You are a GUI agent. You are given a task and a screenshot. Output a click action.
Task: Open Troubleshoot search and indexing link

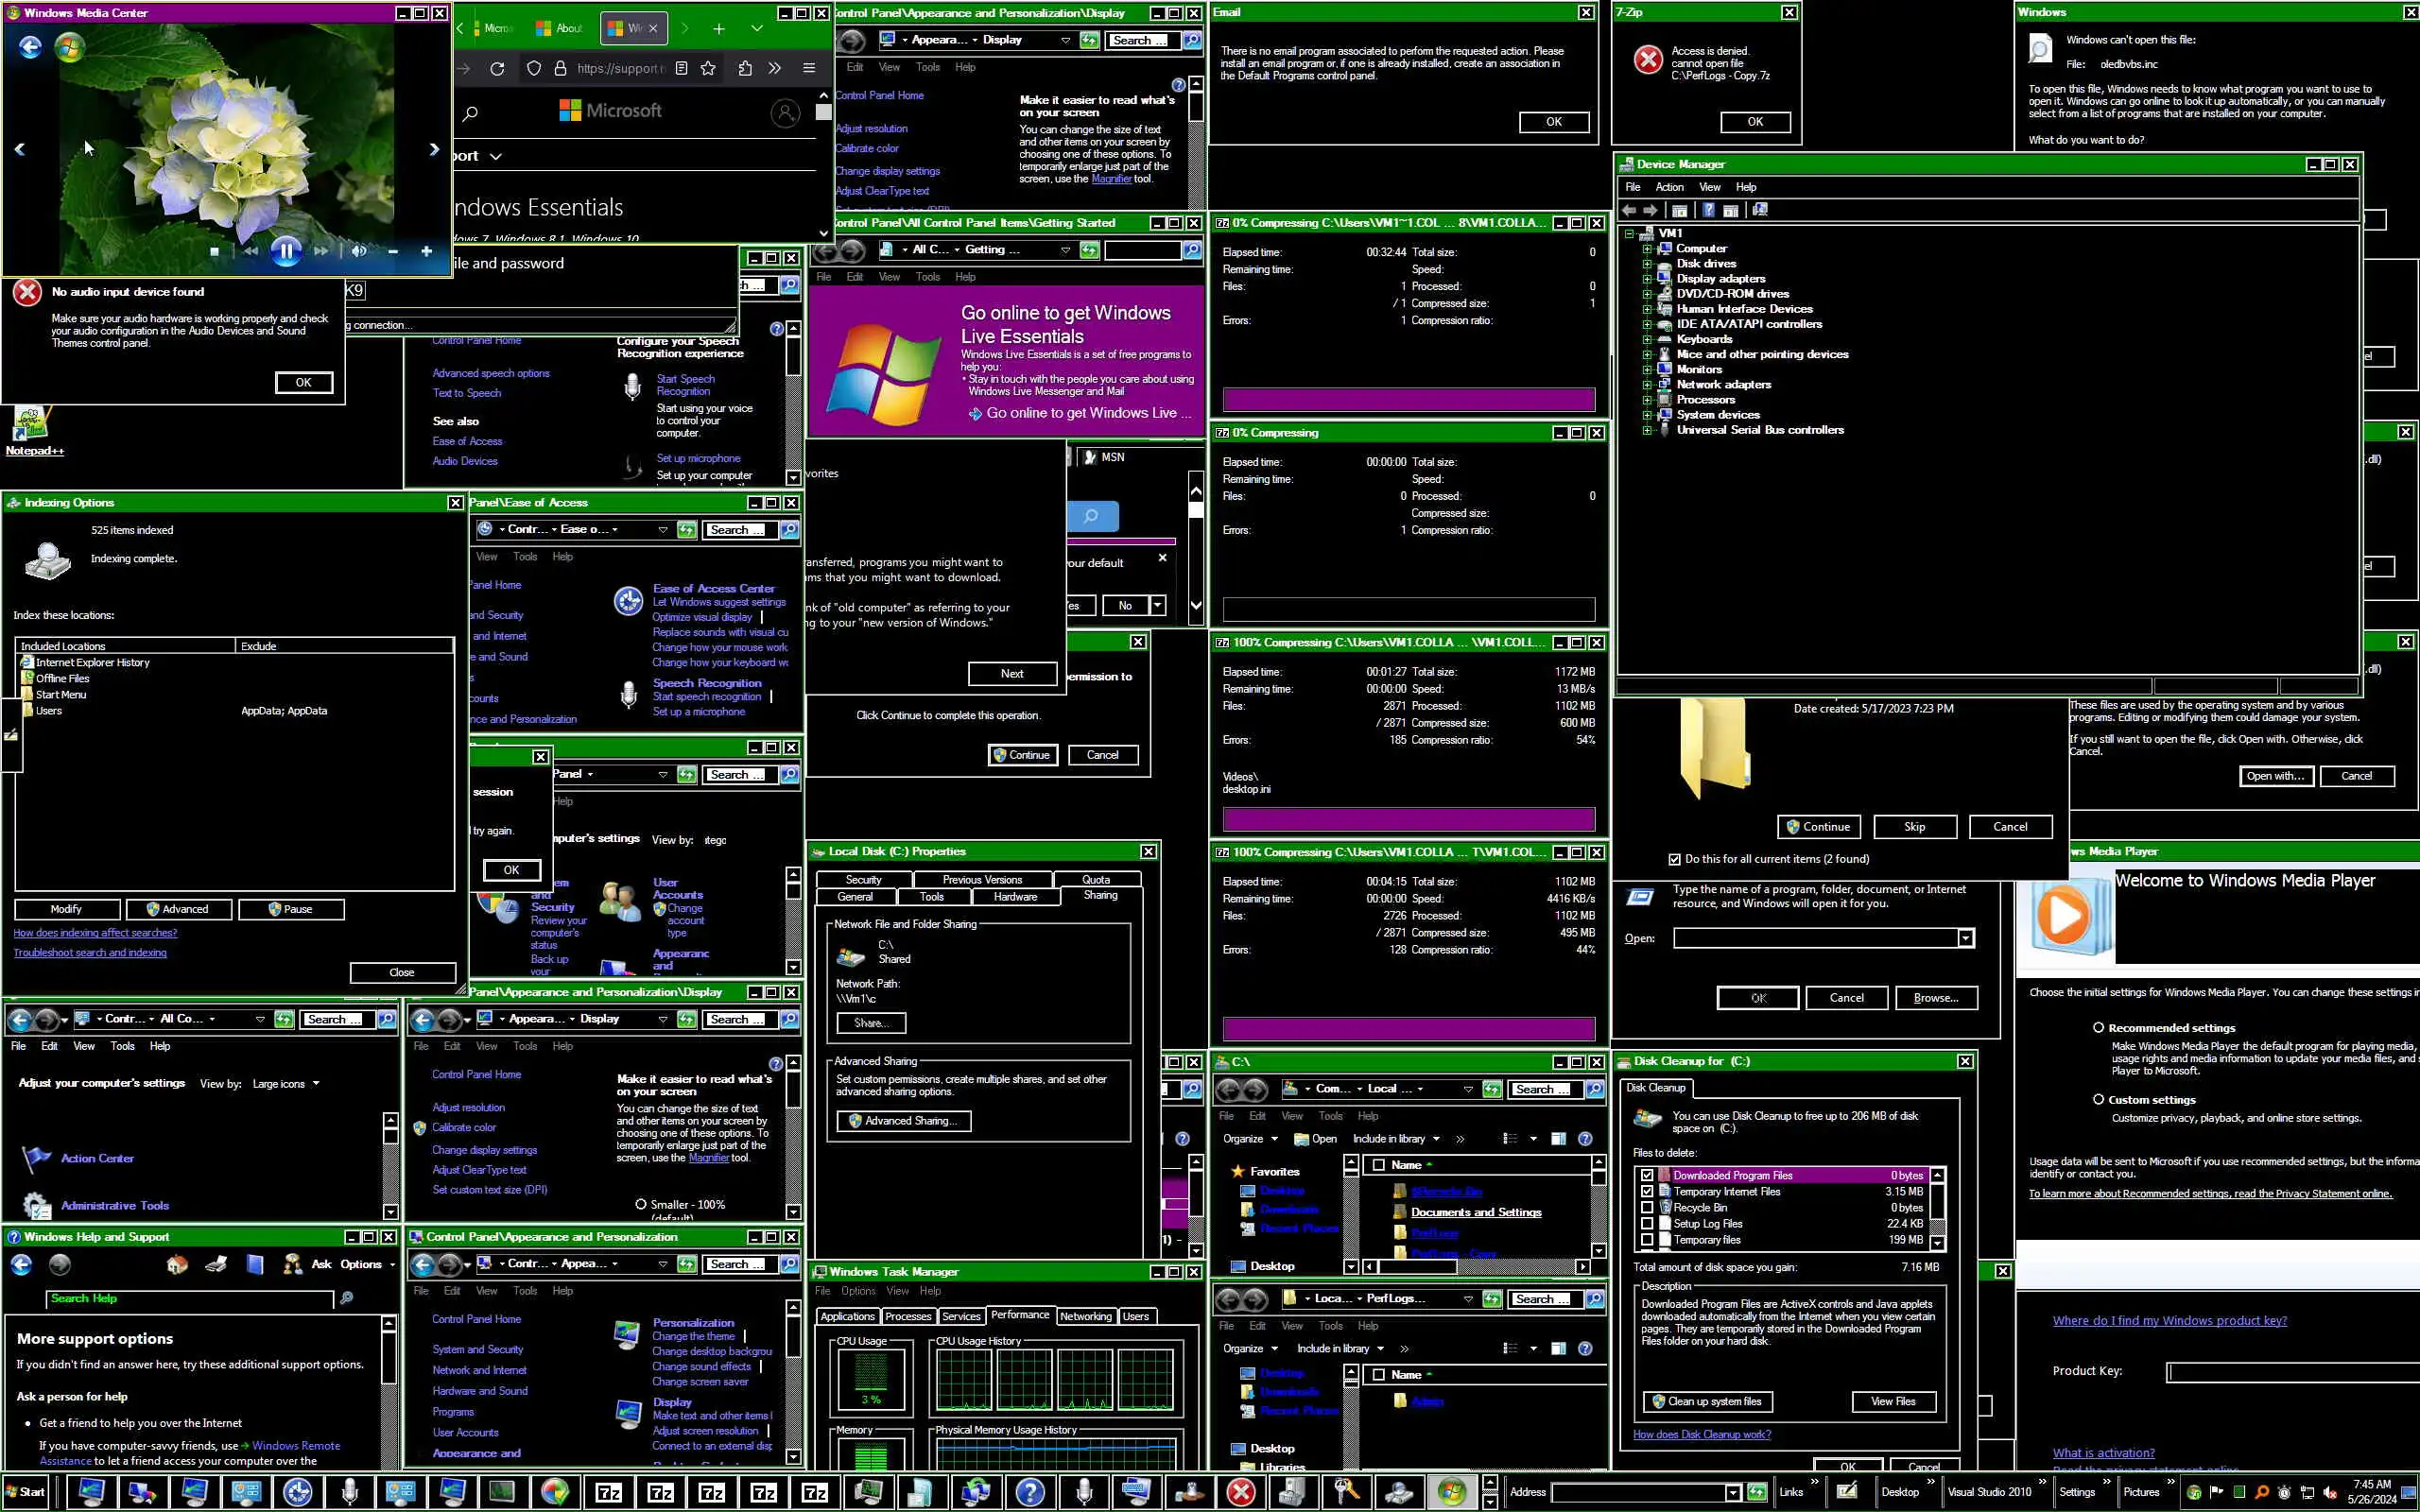pos(90,952)
